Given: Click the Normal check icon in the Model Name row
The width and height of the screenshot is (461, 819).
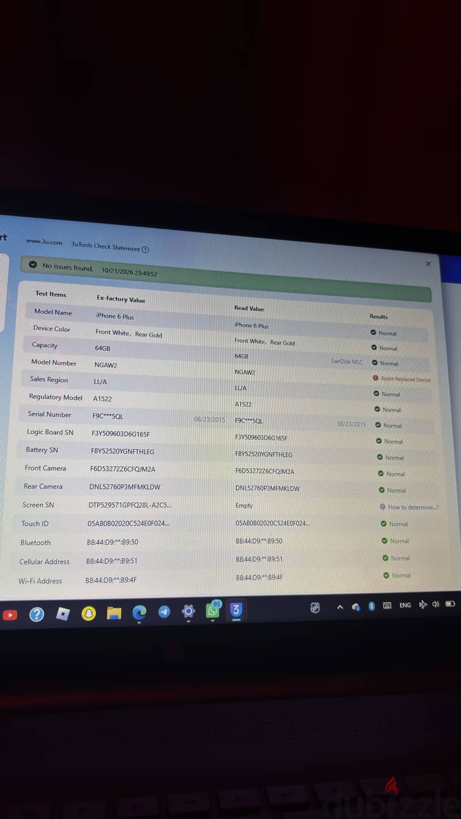Looking at the screenshot, I should [x=373, y=332].
